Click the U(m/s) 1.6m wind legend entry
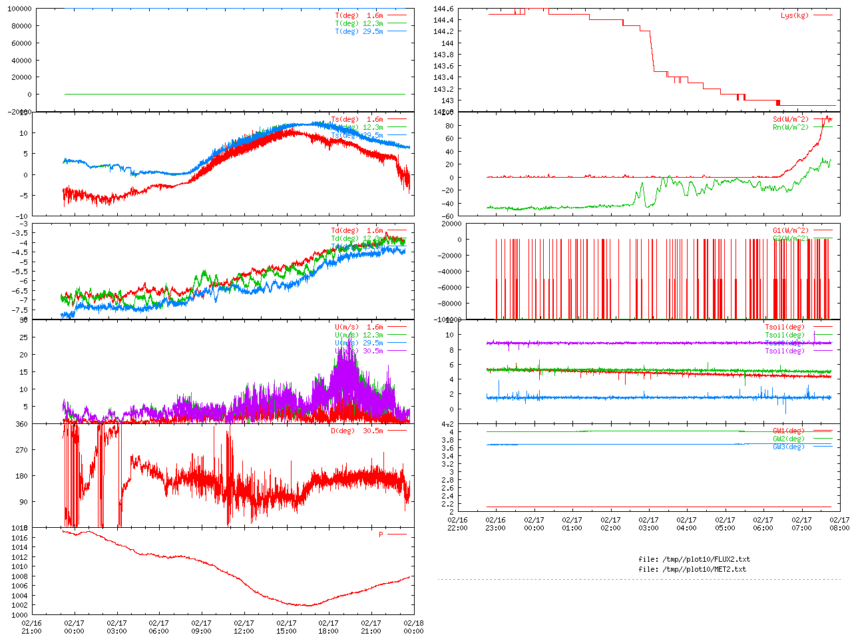 [x=359, y=327]
